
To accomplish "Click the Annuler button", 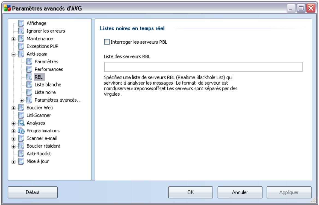I will 240,192.
